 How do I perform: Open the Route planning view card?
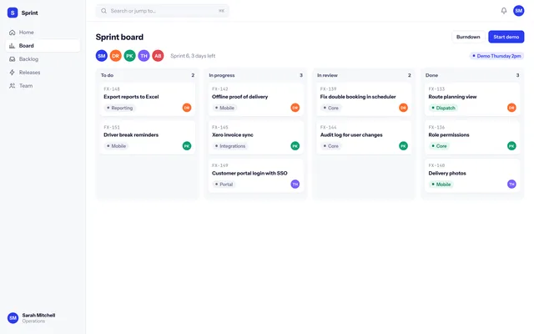click(472, 99)
